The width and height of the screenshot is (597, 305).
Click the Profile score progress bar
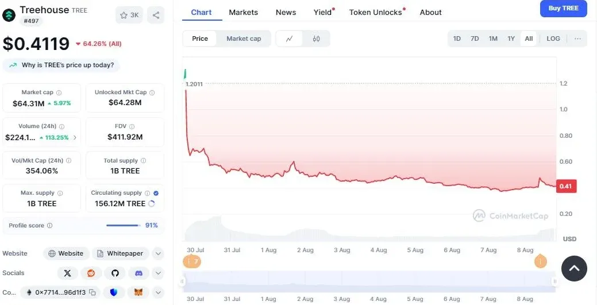tap(123, 225)
